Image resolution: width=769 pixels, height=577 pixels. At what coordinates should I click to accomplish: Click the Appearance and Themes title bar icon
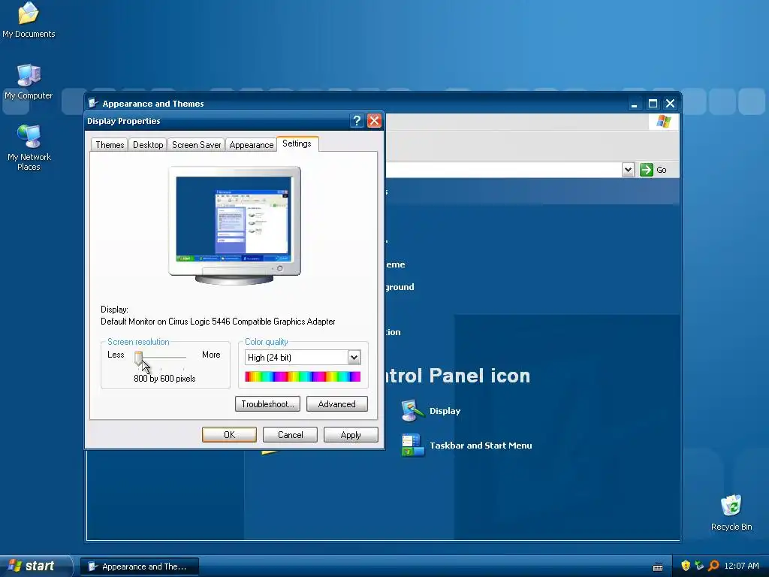point(93,103)
